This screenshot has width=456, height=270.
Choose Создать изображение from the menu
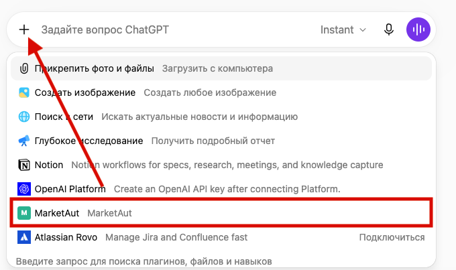pyautogui.click(x=221, y=92)
